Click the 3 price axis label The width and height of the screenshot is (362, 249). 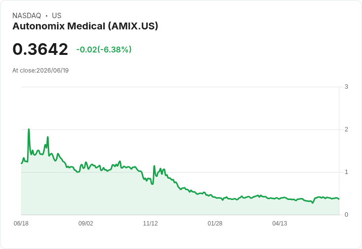346,87
